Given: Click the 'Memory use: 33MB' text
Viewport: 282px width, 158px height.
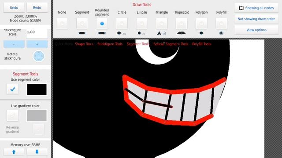Looking at the screenshot, I should click(x=26, y=145).
